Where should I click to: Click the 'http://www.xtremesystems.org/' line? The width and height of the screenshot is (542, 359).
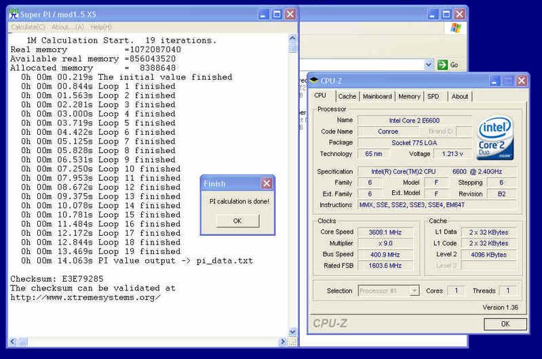85,297
